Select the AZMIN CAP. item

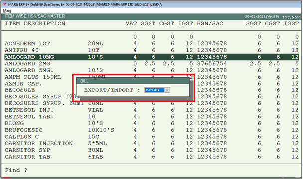pyautogui.click(x=23, y=84)
